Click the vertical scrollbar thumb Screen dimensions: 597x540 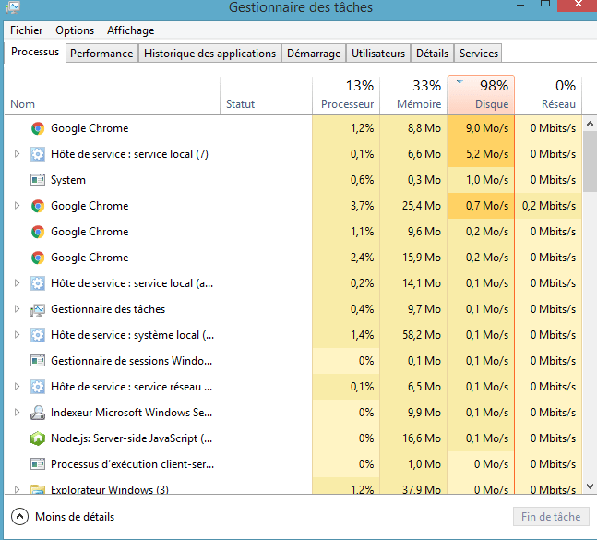pyautogui.click(x=590, y=162)
